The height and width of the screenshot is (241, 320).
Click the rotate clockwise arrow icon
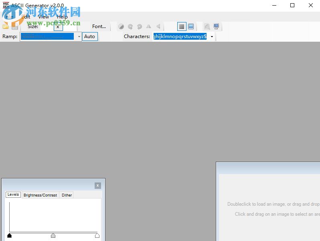[x=130, y=26]
